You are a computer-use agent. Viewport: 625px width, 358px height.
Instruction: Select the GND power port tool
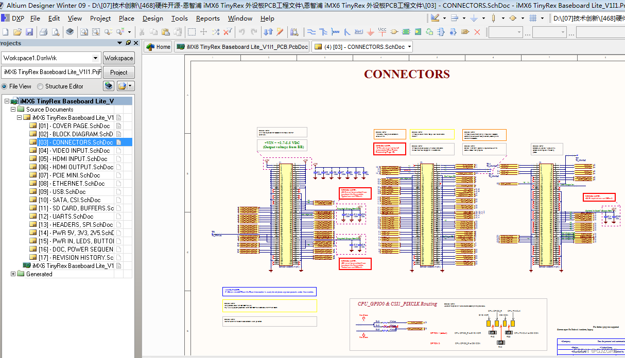tap(371, 31)
